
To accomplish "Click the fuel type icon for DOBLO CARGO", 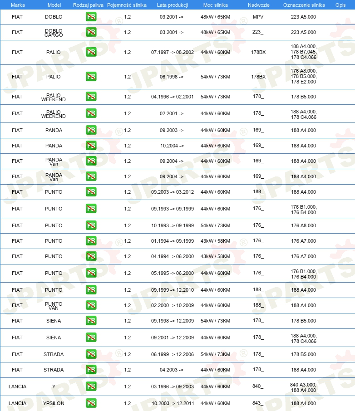I will [91, 32].
